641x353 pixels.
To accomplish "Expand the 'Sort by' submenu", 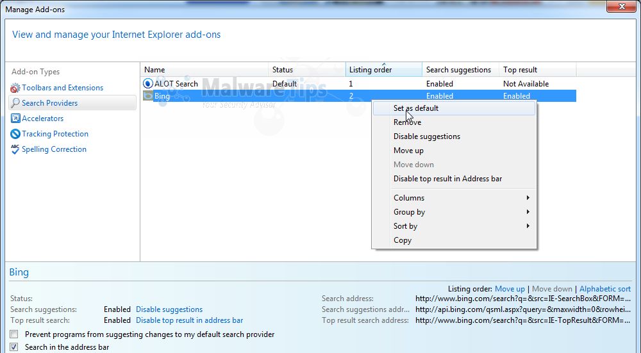I will coord(454,226).
